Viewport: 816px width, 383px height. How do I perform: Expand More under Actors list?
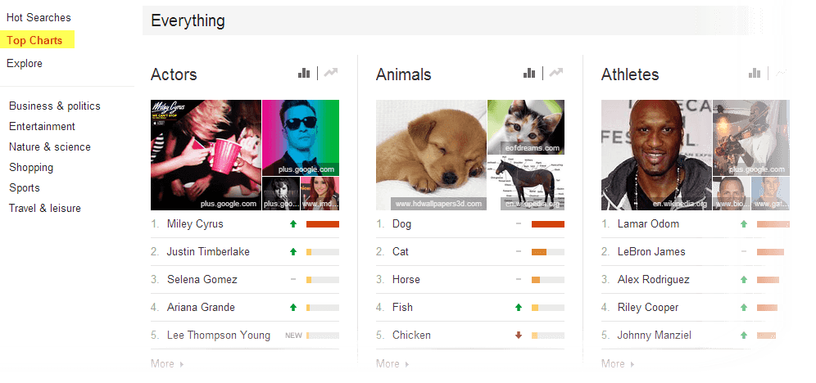[167, 364]
